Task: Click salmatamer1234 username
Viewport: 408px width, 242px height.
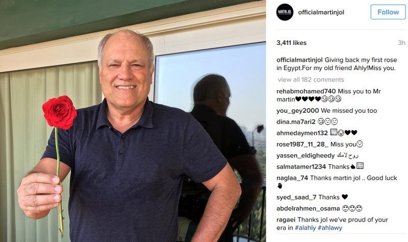Action: pos(301,167)
